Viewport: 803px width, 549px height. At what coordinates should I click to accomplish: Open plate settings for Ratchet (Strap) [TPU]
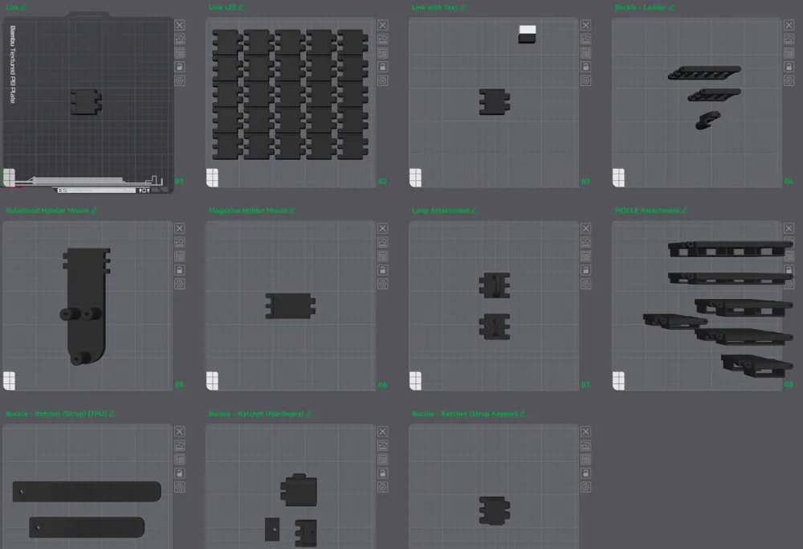click(x=180, y=487)
